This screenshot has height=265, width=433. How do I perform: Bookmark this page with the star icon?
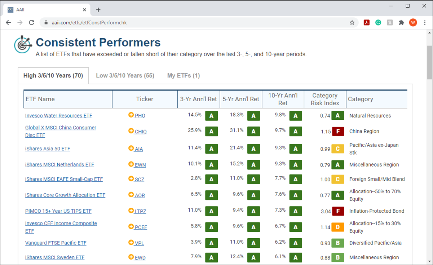[352, 22]
